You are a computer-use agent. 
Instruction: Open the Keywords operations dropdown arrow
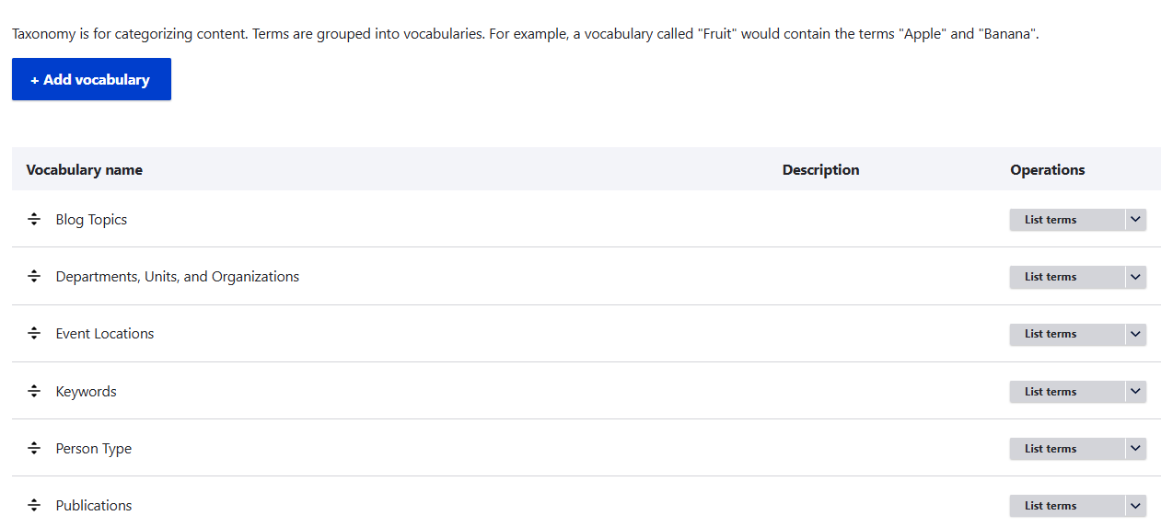1135,392
